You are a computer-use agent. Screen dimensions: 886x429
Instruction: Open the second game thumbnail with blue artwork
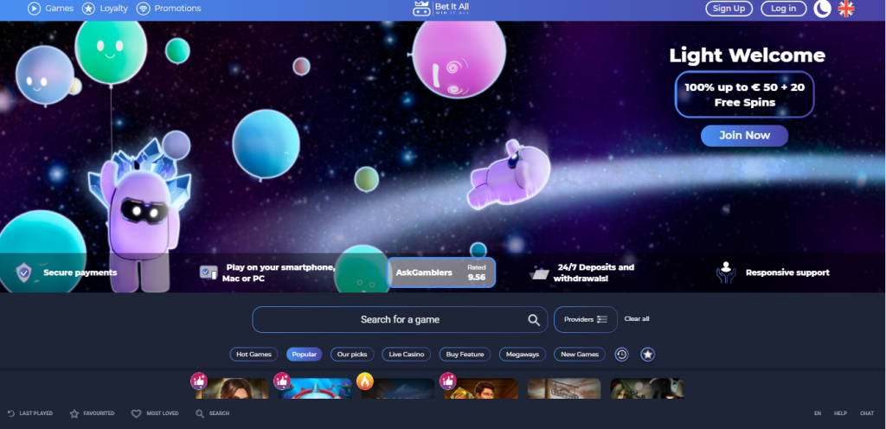coord(315,388)
